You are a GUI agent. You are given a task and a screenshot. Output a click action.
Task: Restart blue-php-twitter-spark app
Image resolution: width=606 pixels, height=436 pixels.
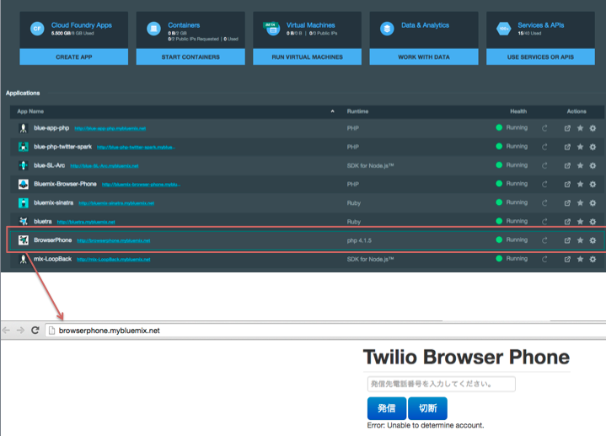(544, 147)
